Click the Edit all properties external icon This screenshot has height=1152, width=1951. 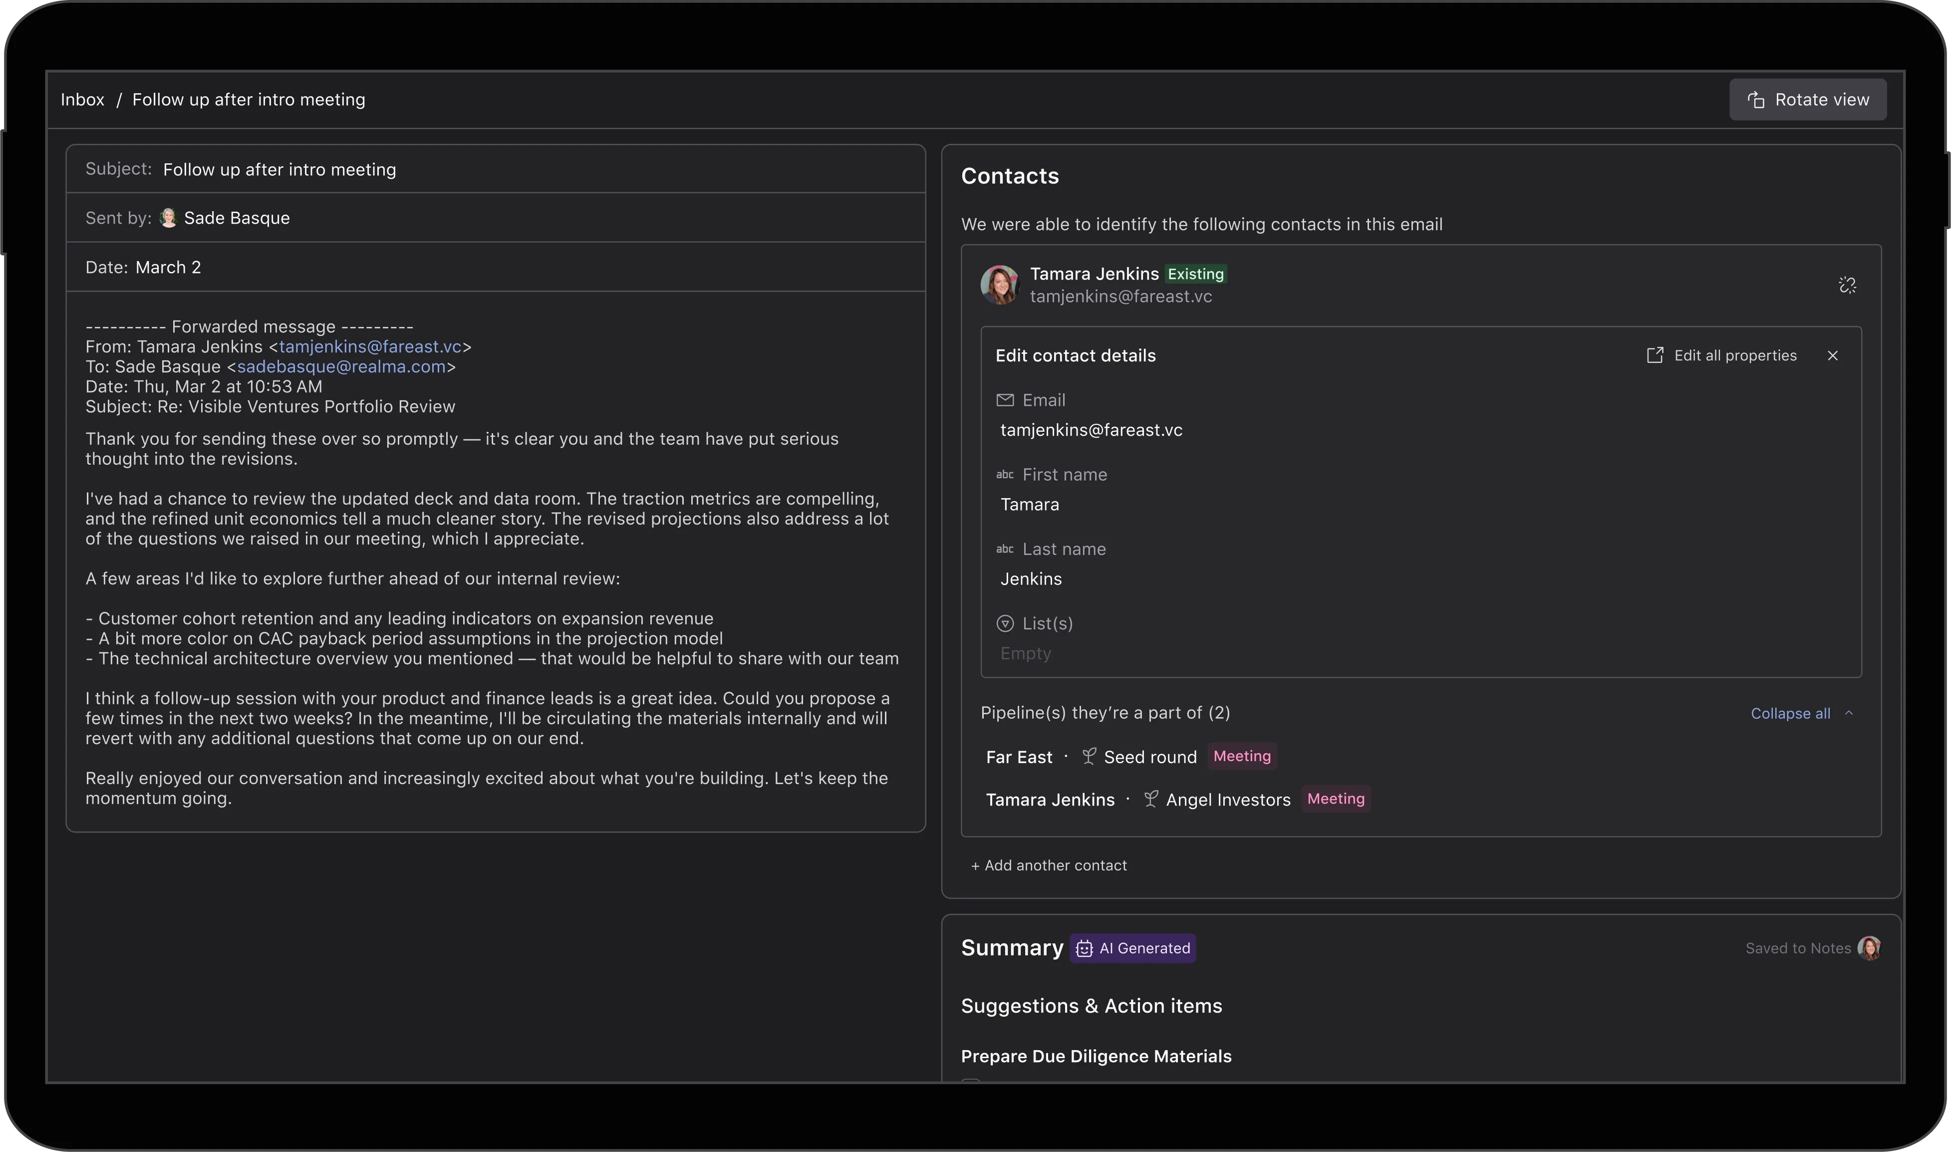(x=1655, y=355)
